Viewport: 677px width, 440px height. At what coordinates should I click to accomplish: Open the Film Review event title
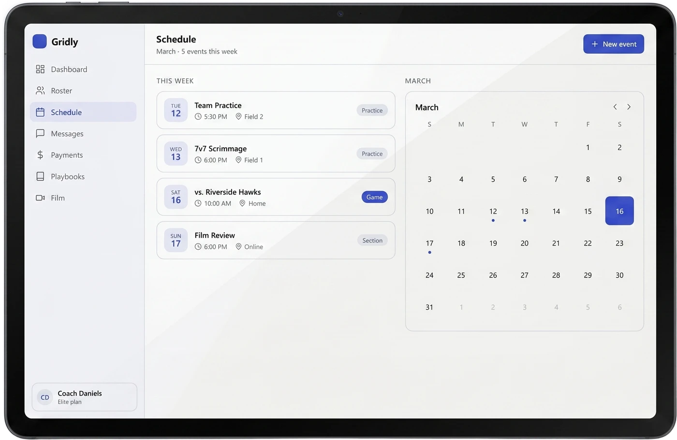(x=215, y=235)
